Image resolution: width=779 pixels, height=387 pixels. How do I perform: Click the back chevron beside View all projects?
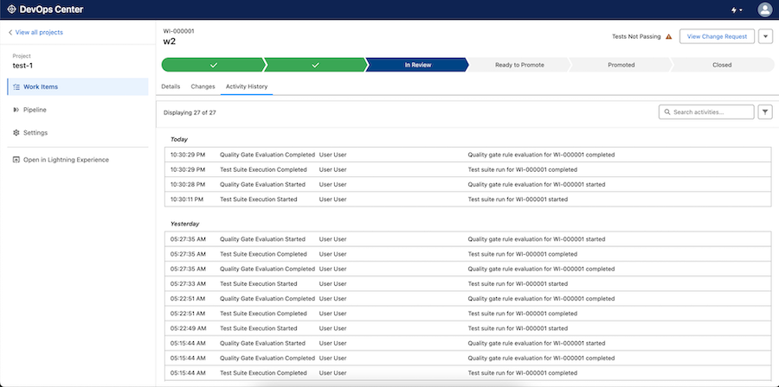point(10,32)
